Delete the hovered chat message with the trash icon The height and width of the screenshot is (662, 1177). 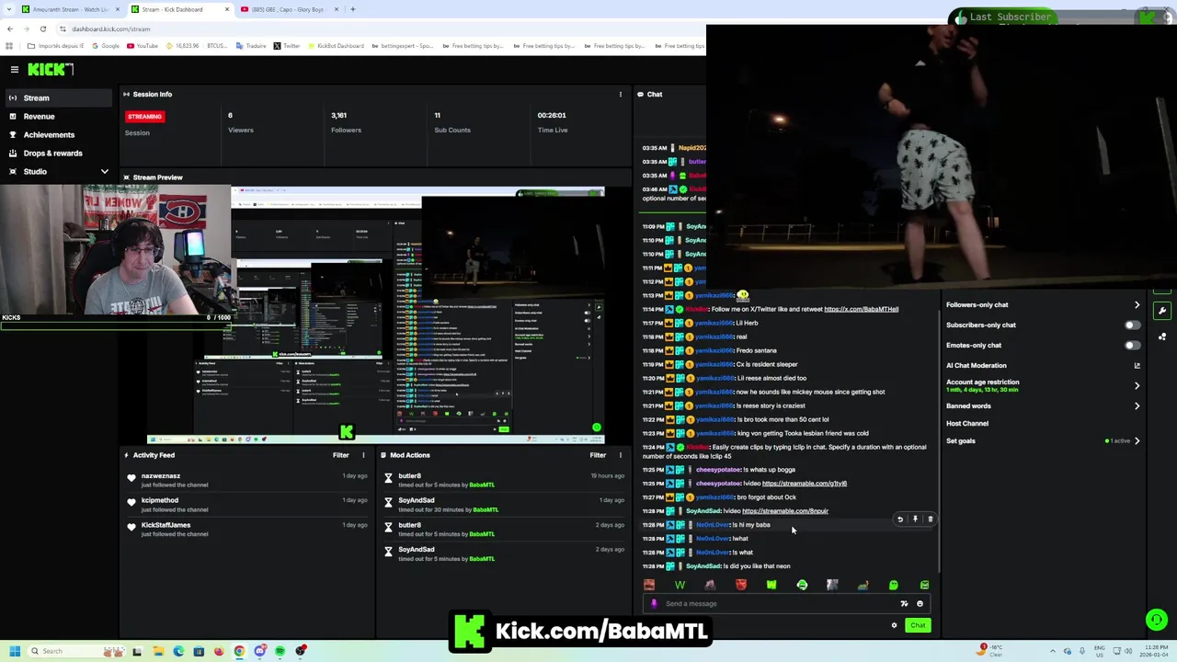tap(930, 519)
